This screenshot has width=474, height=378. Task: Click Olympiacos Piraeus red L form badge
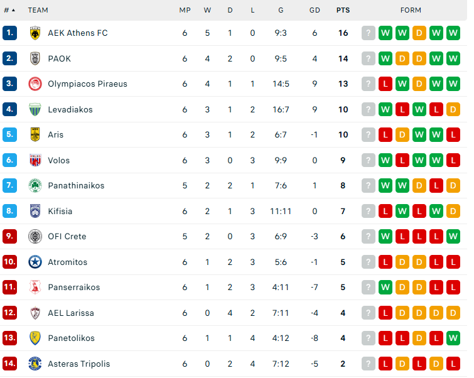[x=385, y=84]
